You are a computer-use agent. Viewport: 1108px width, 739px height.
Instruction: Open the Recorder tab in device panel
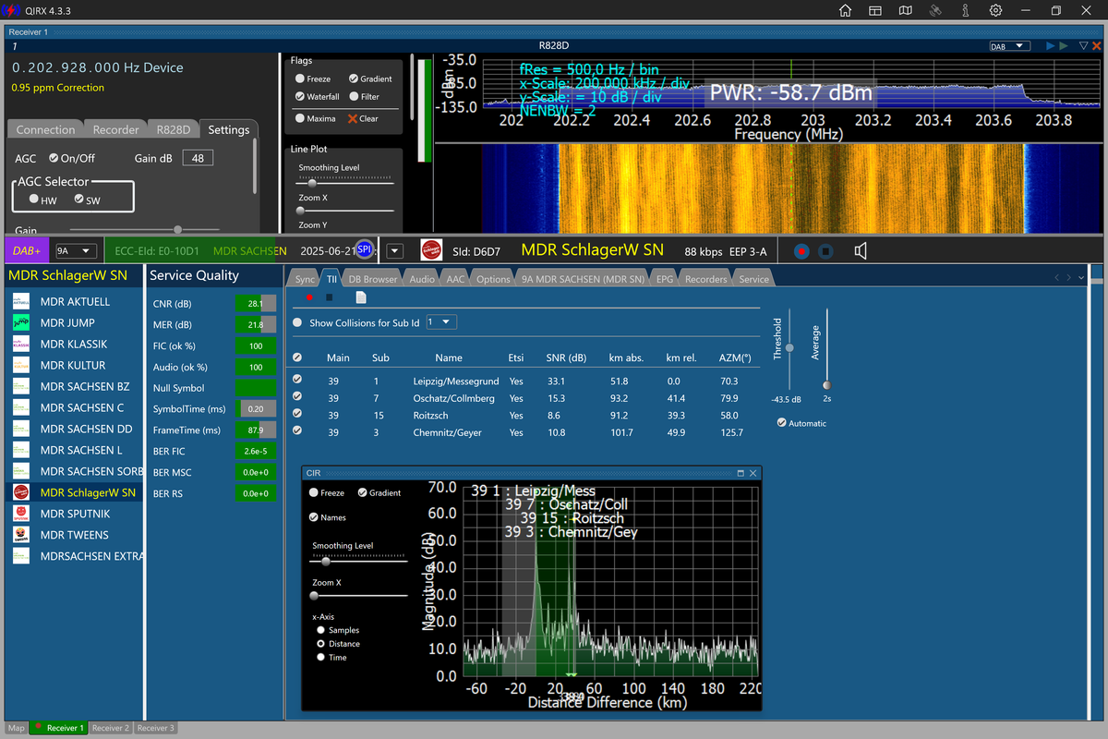pos(116,129)
